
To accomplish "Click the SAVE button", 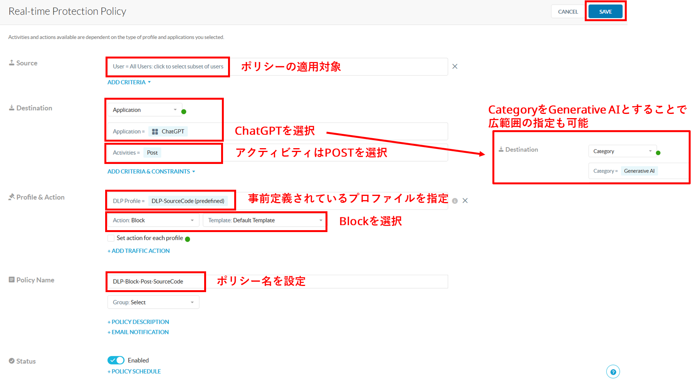I will (x=605, y=12).
